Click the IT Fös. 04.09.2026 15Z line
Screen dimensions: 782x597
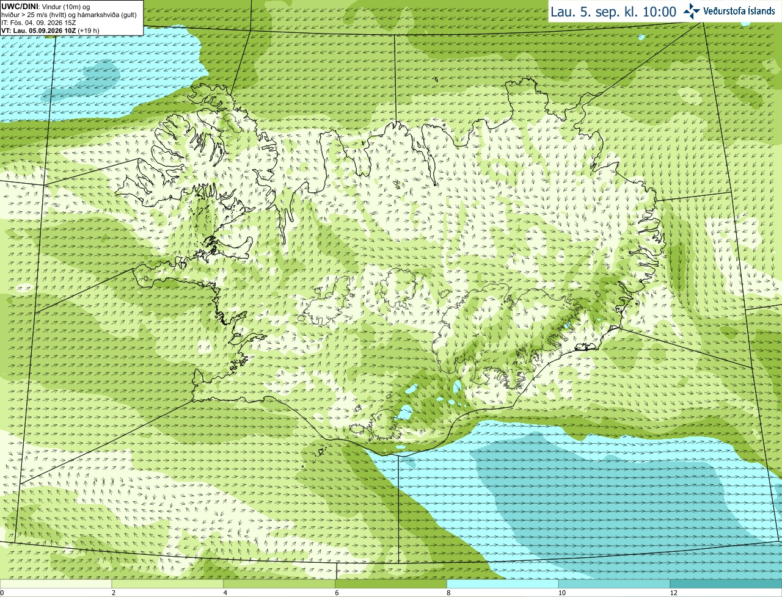(x=39, y=23)
